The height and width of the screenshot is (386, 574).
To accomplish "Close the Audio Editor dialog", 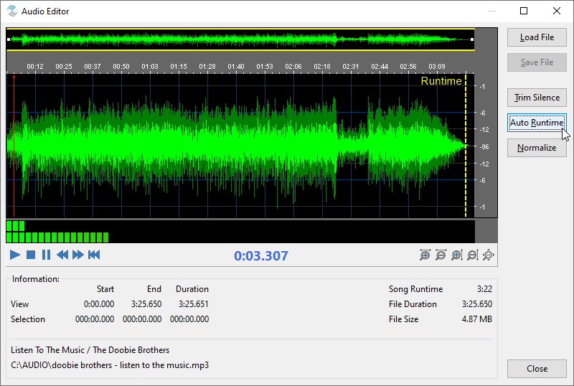I will click(x=537, y=369).
